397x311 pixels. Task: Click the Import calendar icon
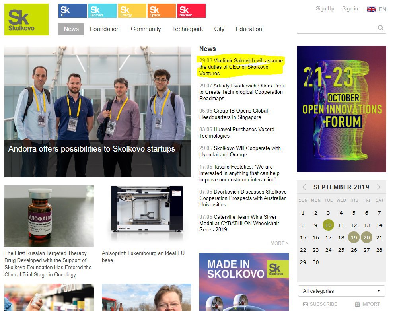[x=357, y=304]
